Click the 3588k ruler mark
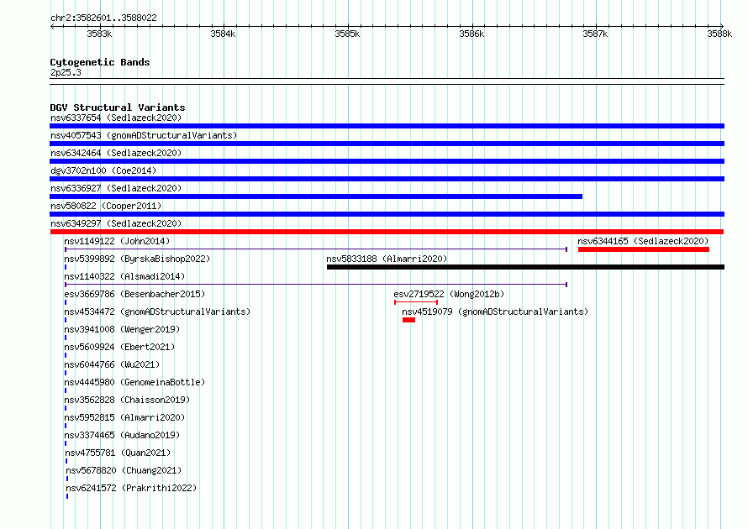The image size is (748, 529). pyautogui.click(x=719, y=34)
